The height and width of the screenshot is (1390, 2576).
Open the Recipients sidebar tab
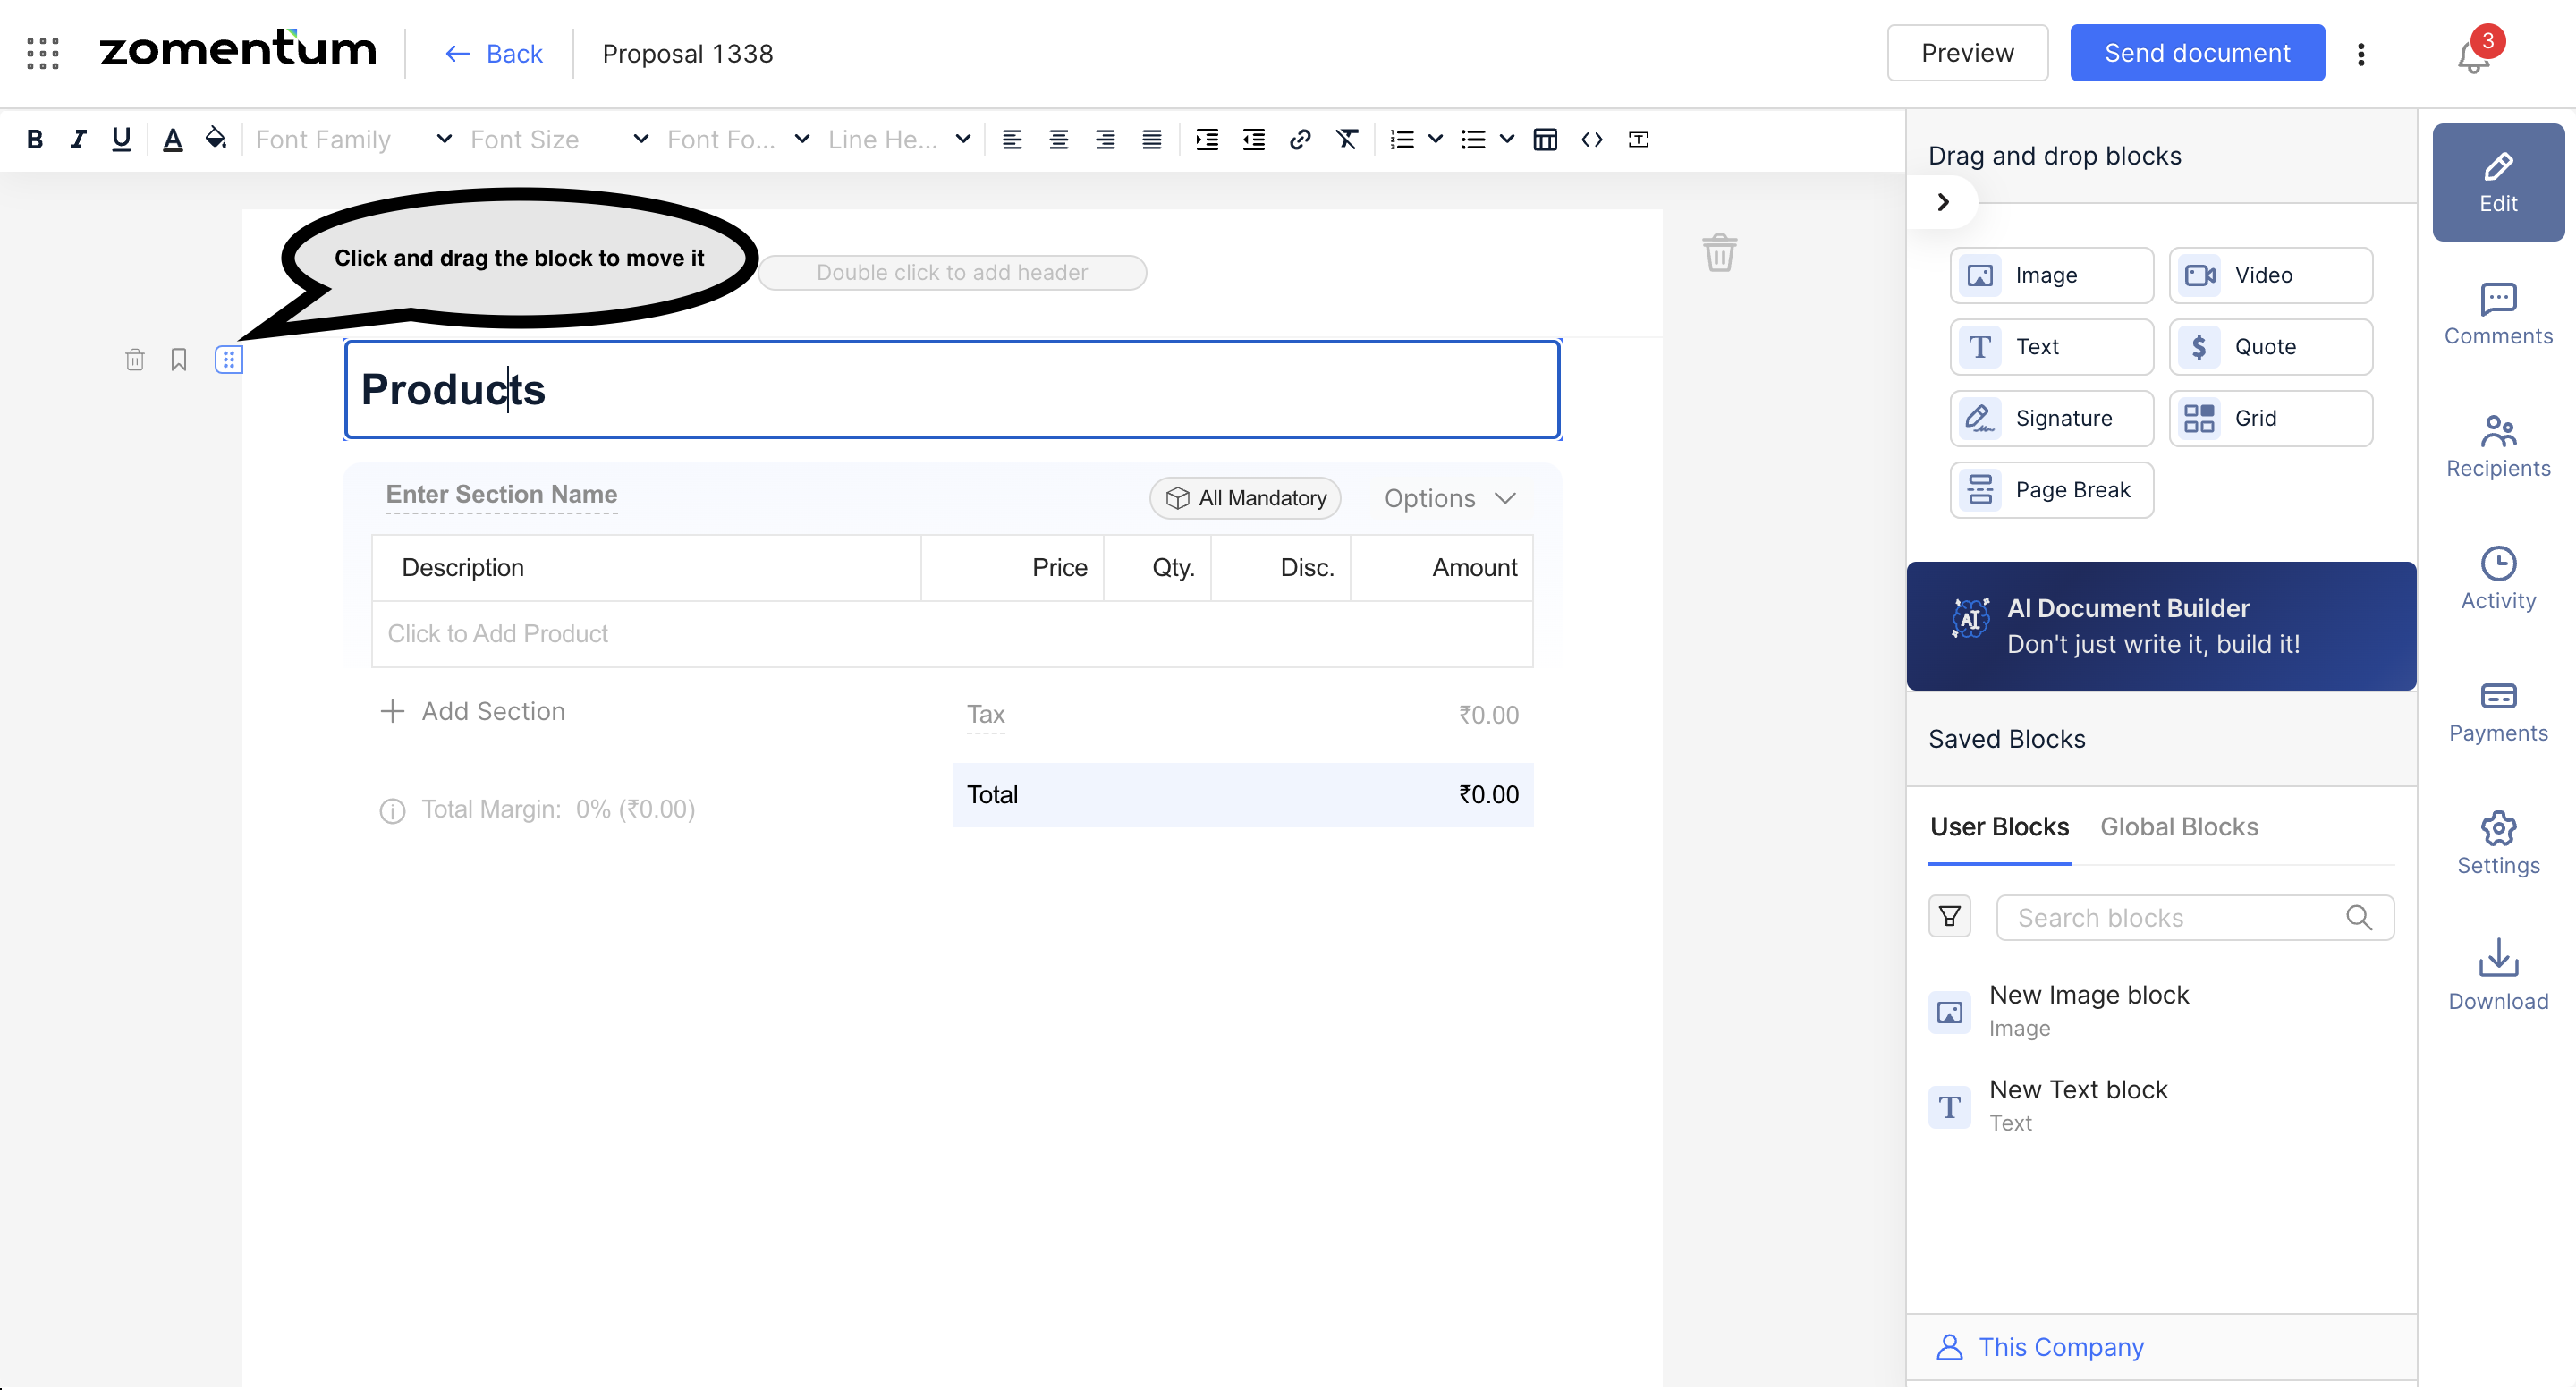point(2497,447)
